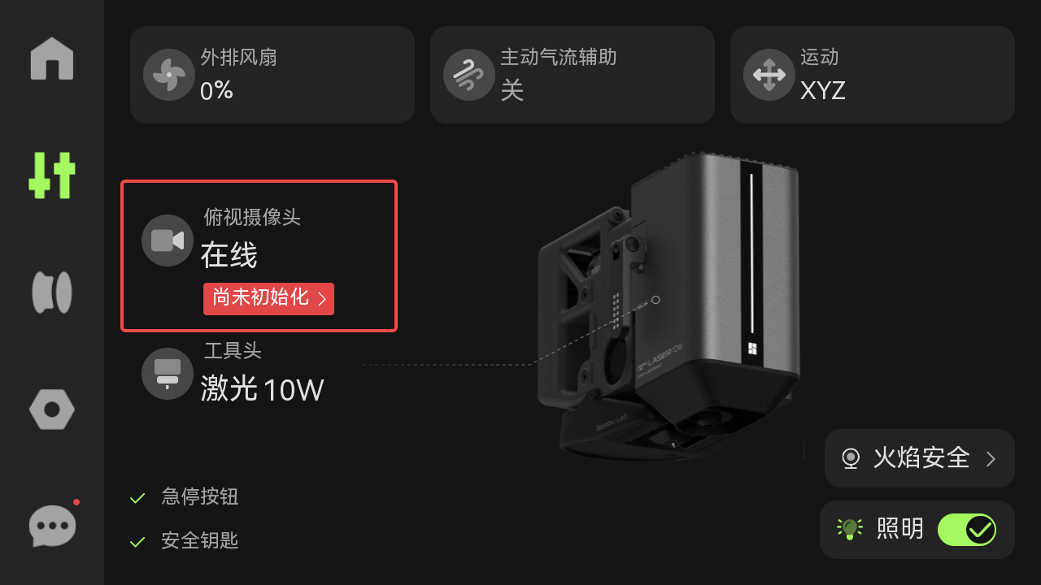The height and width of the screenshot is (585, 1041).
Task: Click the laser module 3D image
Action: point(669,305)
